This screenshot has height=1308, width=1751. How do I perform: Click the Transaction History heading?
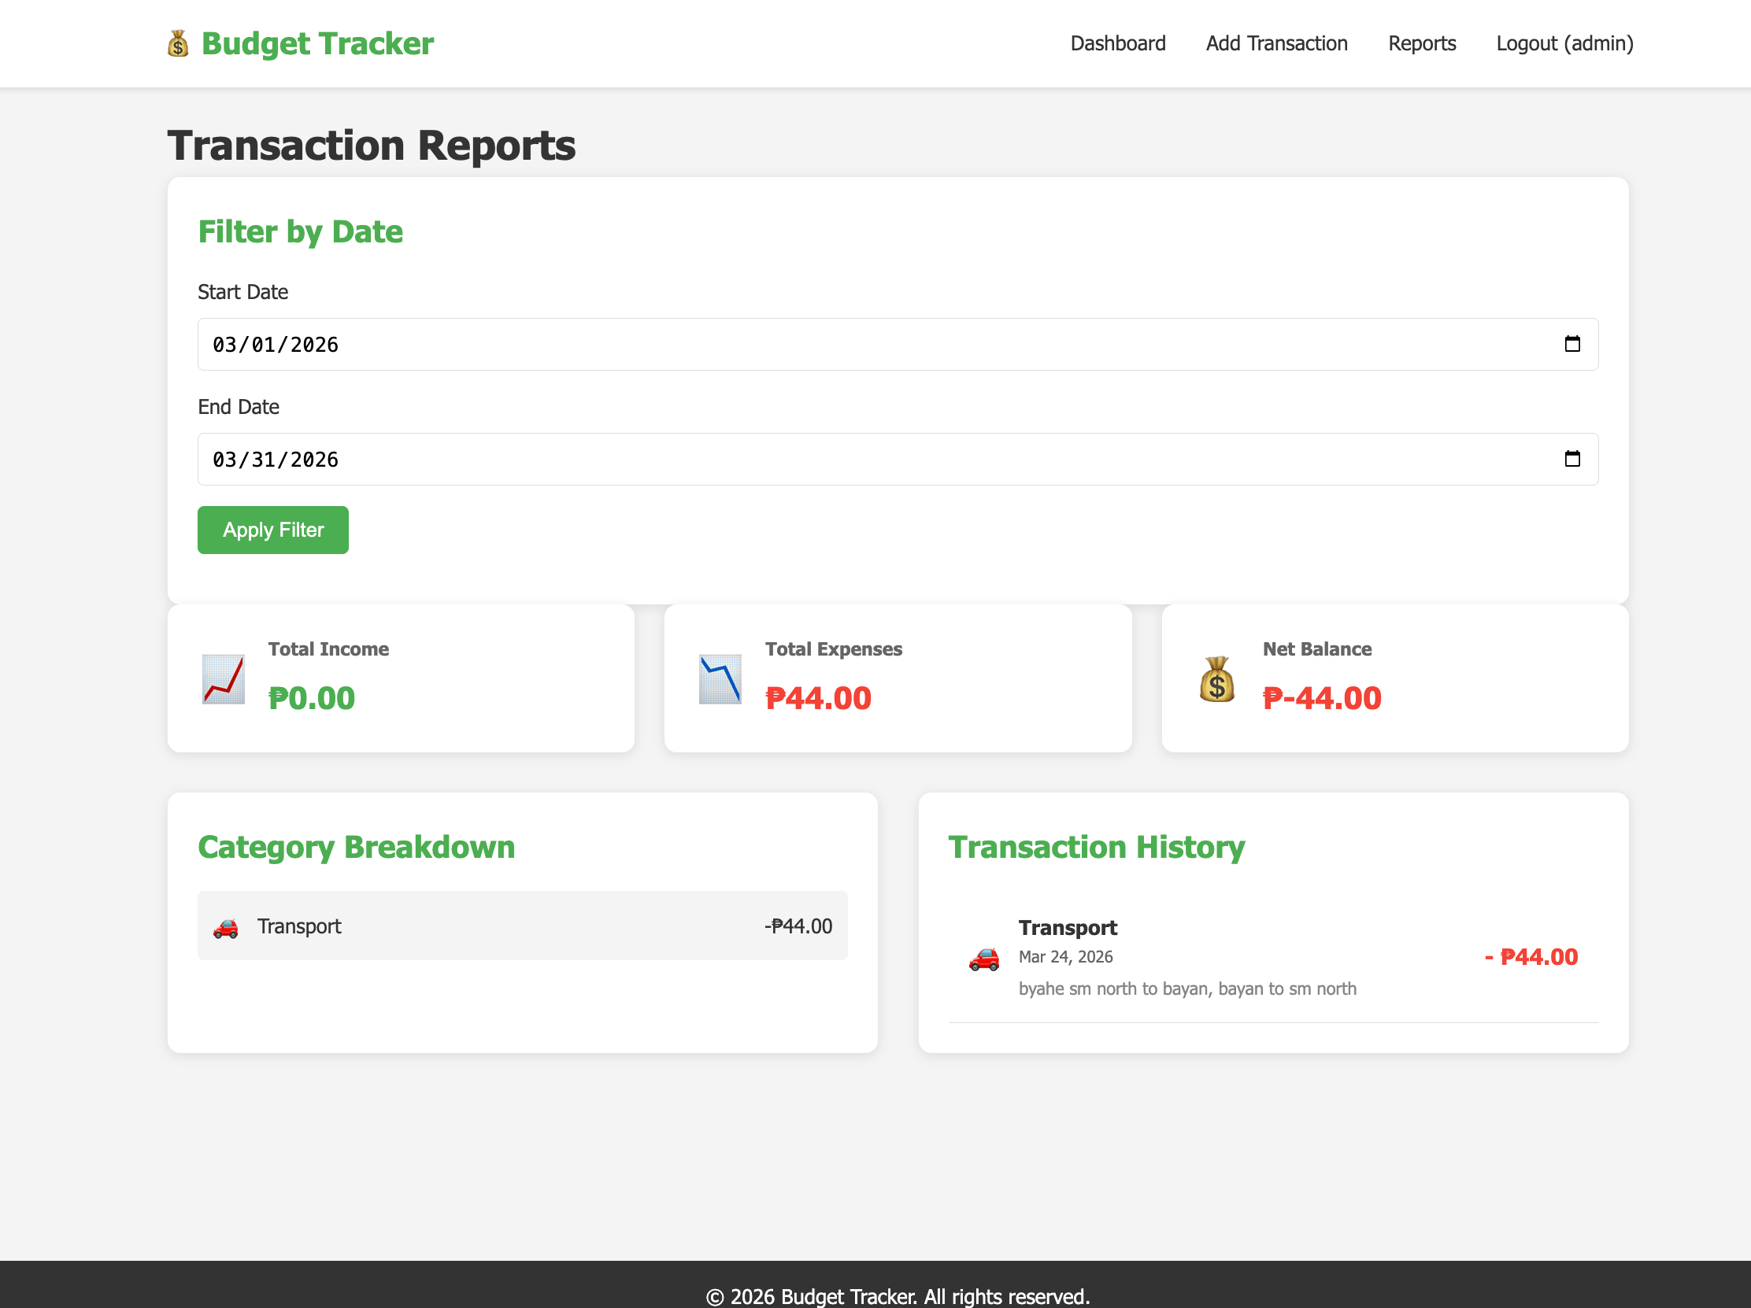(x=1097, y=848)
